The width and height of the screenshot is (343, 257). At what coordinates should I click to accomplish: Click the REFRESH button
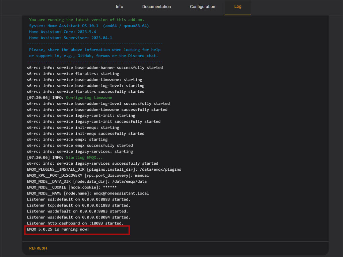(38, 248)
